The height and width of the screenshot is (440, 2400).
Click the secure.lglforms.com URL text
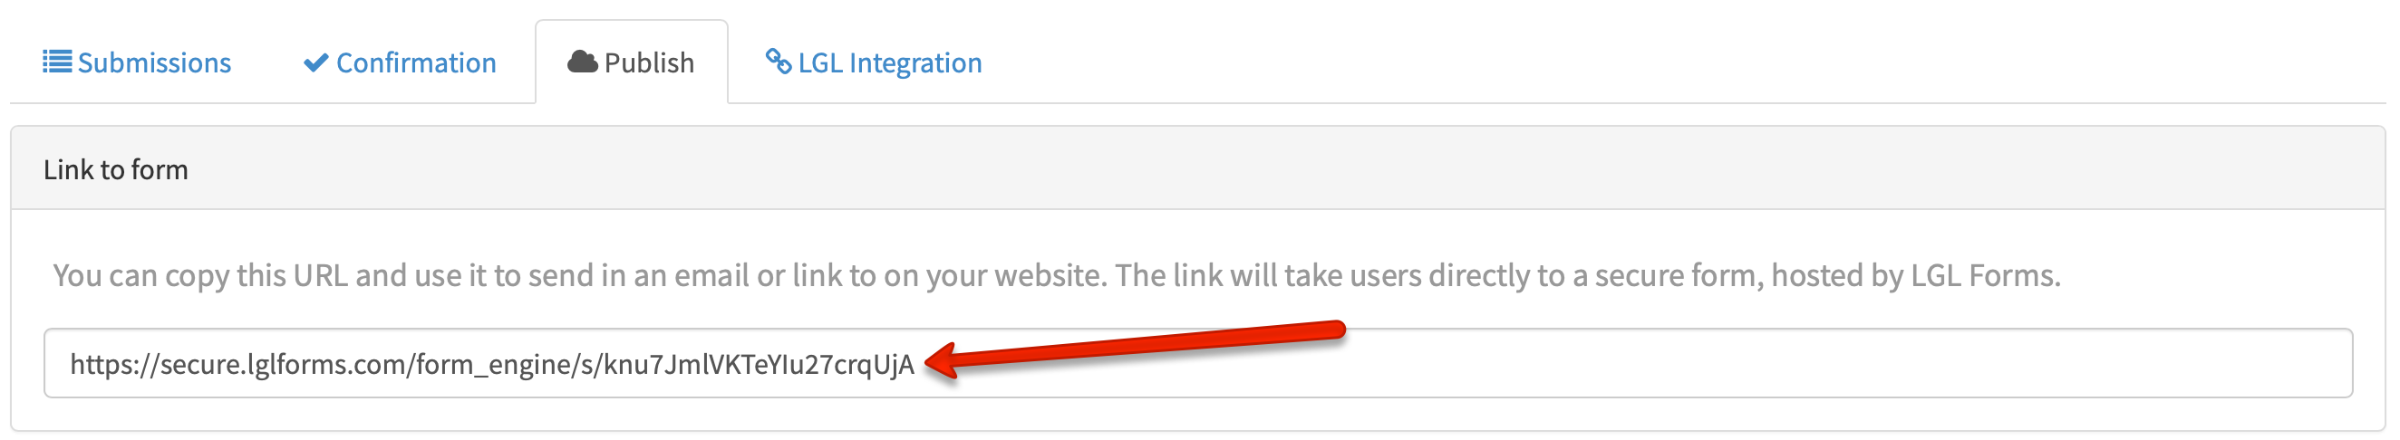(x=492, y=365)
